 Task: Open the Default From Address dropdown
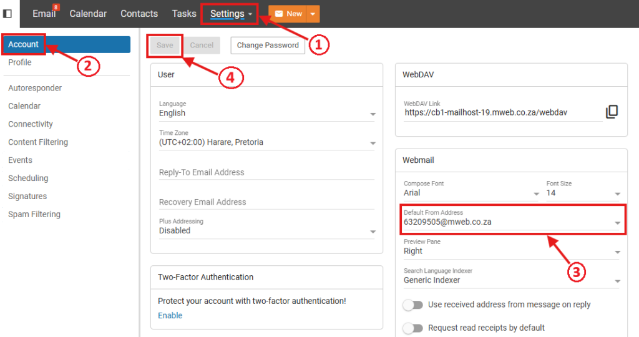pos(510,222)
